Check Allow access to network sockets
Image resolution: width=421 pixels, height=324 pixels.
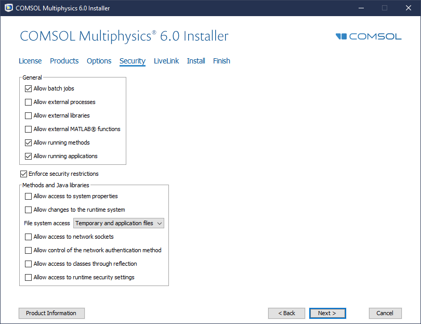pyautogui.click(x=29, y=237)
